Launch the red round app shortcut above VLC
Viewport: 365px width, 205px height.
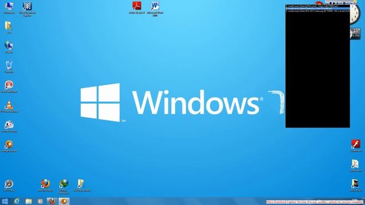9,87
